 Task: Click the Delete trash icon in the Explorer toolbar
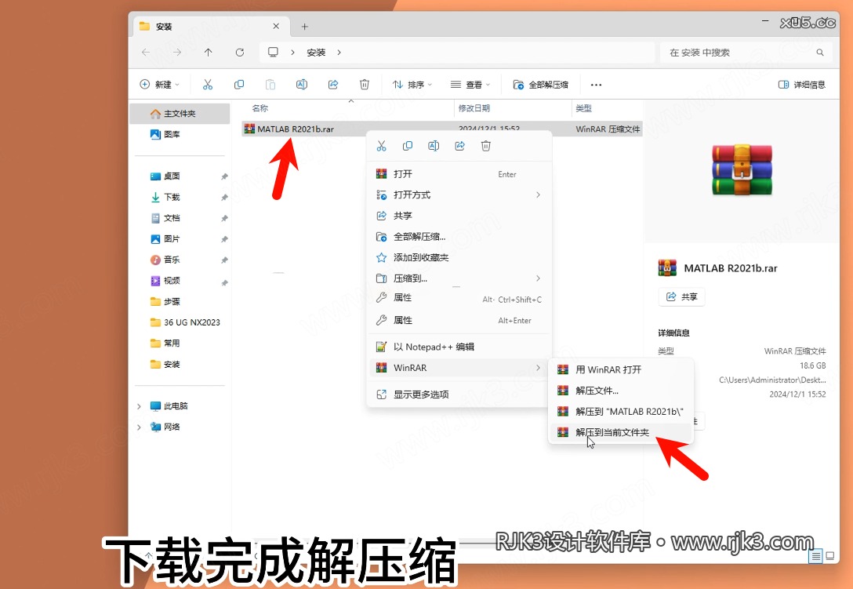click(x=365, y=85)
